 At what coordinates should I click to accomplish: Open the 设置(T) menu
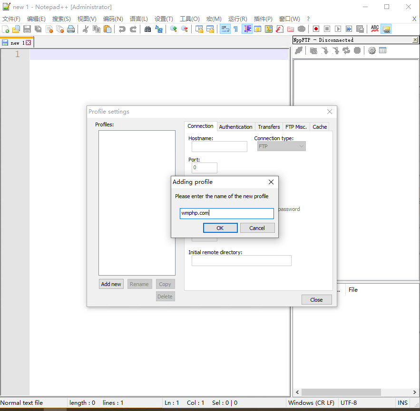164,19
